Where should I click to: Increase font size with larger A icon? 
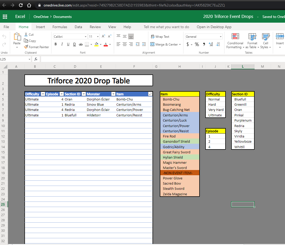coord(103,36)
